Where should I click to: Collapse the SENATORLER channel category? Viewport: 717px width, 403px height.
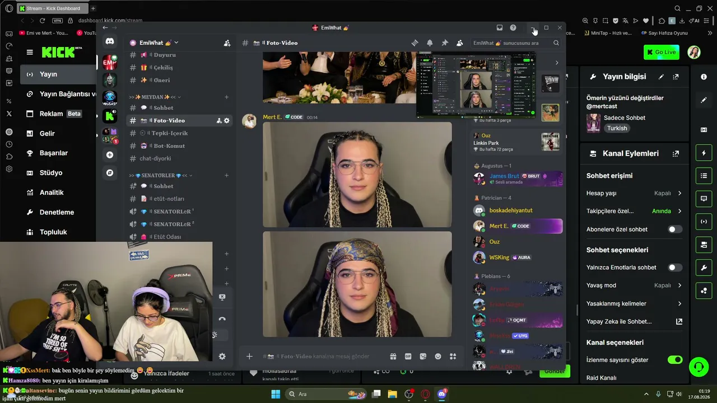coord(159,175)
